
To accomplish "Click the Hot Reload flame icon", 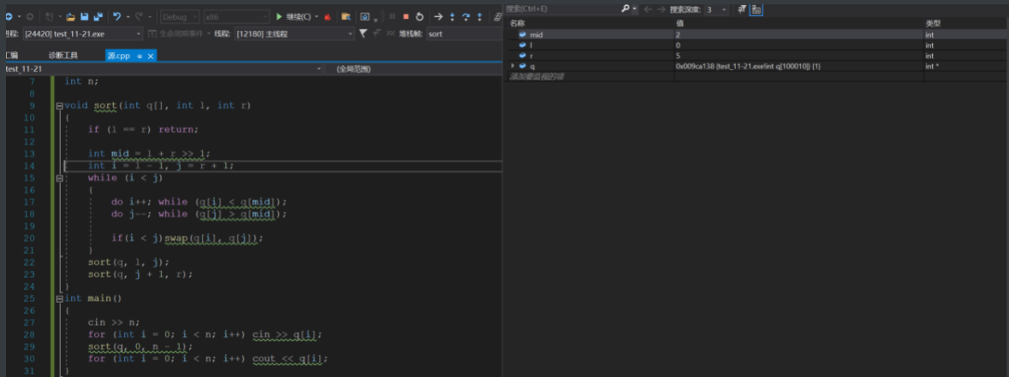I will pyautogui.click(x=328, y=16).
